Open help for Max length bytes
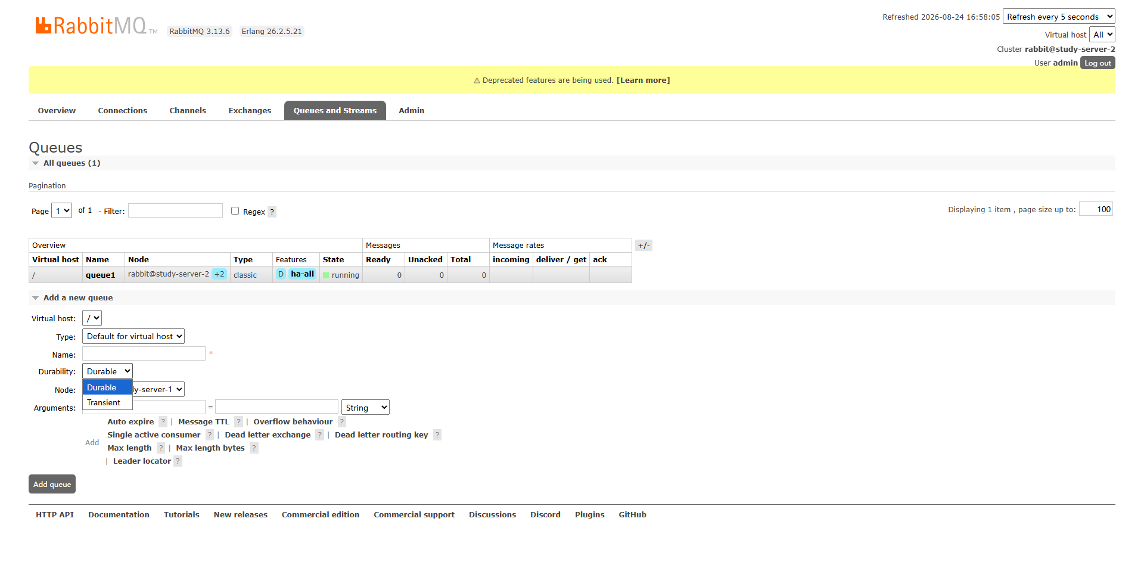The width and height of the screenshot is (1144, 568). (254, 448)
